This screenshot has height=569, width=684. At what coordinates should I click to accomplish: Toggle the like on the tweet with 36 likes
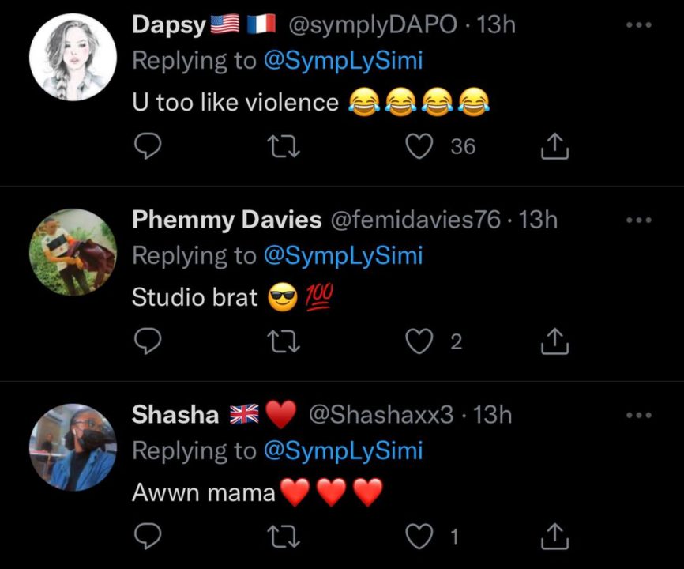[419, 146]
